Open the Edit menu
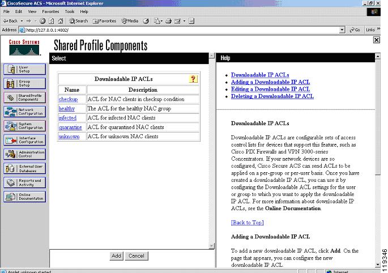 tap(19, 11)
